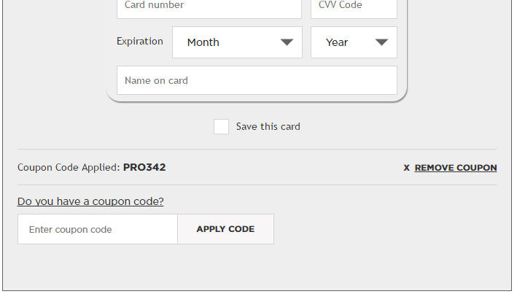The image size is (517, 294).
Task: Select the 'Year' placeholder text in dropdown
Action: pos(337,42)
